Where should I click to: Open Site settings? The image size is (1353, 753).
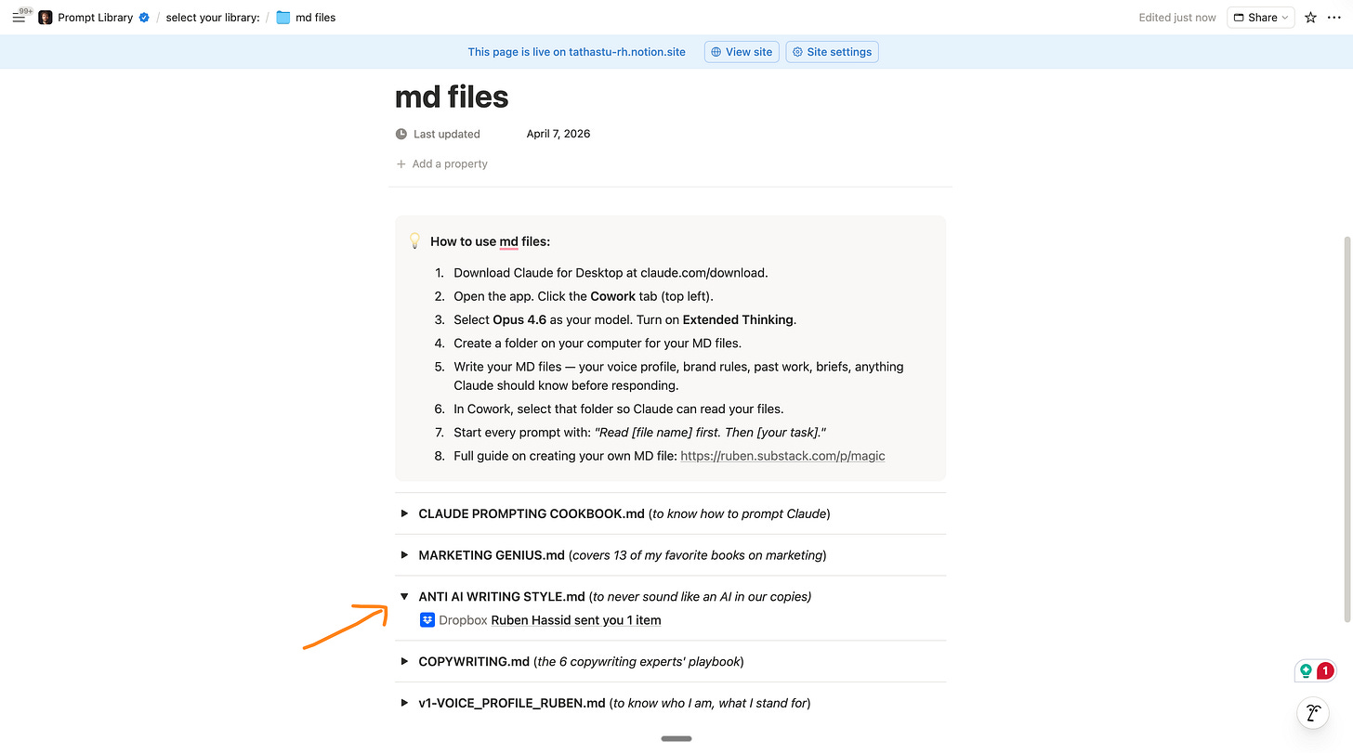[832, 52]
